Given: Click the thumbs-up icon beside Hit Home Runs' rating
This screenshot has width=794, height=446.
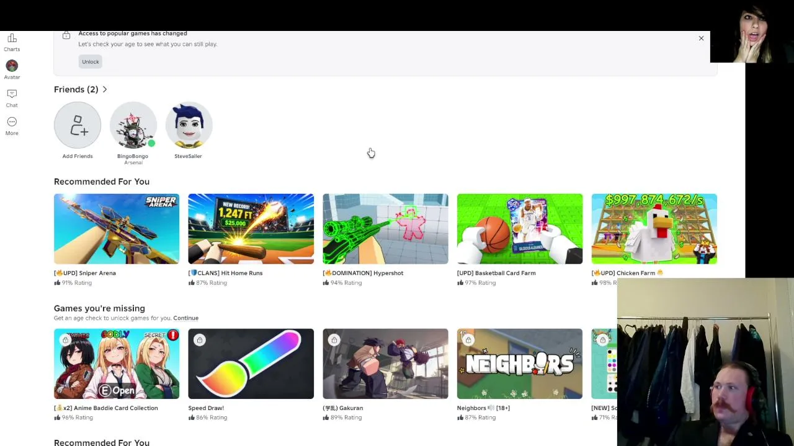Looking at the screenshot, I should [x=192, y=282].
